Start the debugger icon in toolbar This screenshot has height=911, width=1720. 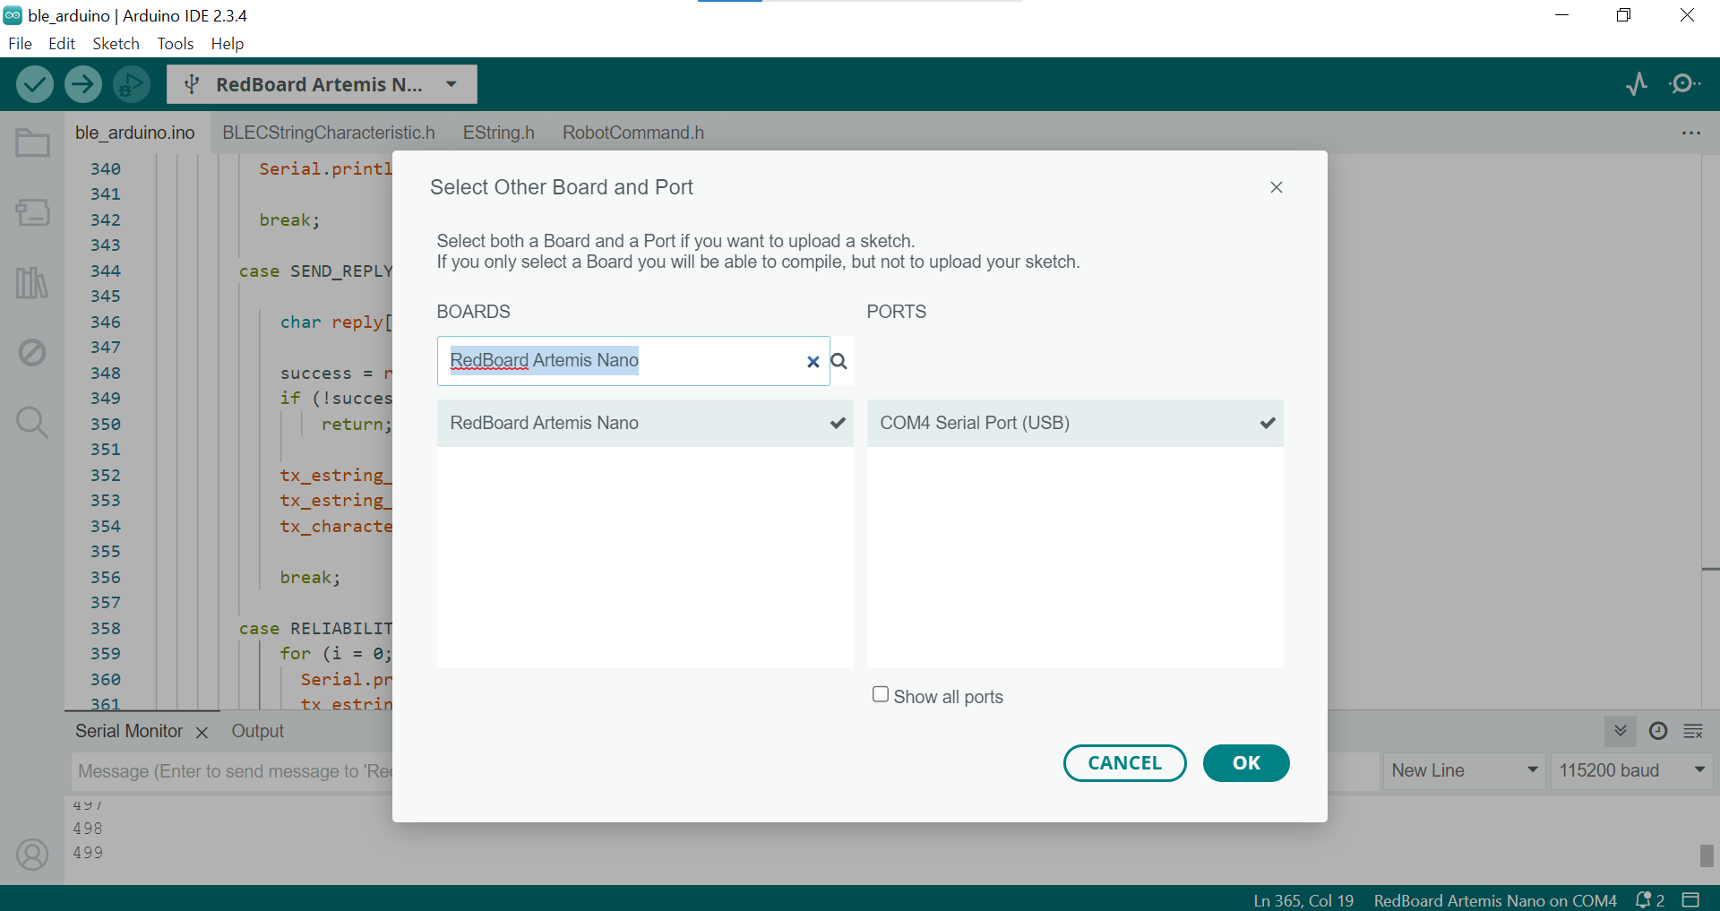(132, 84)
